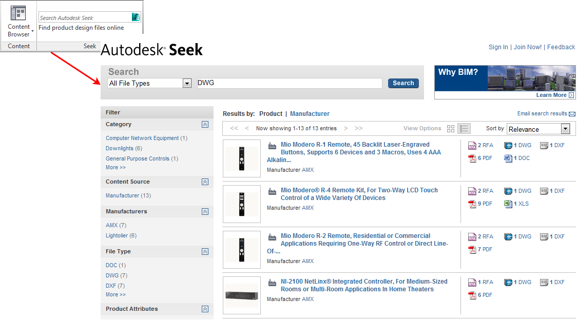Show More file types link
Screen dimensions: 577x320
tap(116, 295)
